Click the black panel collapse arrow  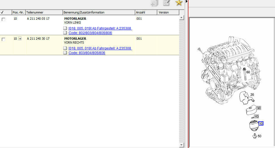click(186, 1)
